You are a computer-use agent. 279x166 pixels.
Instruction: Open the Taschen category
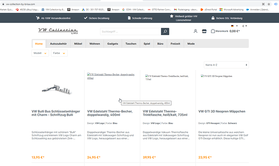[131, 44]
